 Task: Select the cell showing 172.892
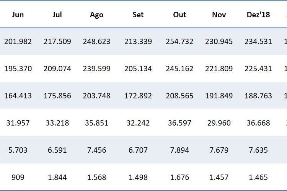[138, 96]
